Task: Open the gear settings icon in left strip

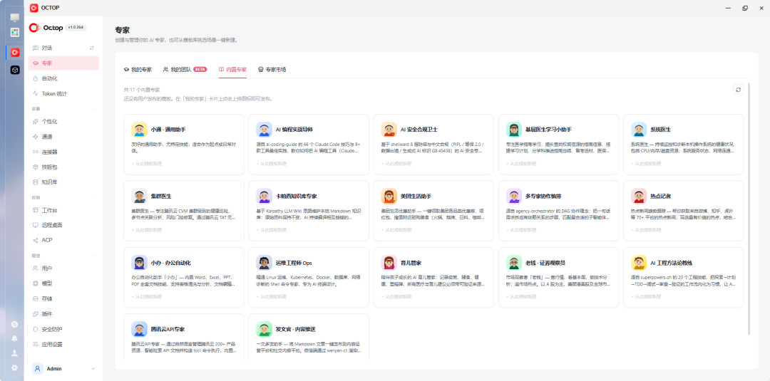Action: coord(15,367)
